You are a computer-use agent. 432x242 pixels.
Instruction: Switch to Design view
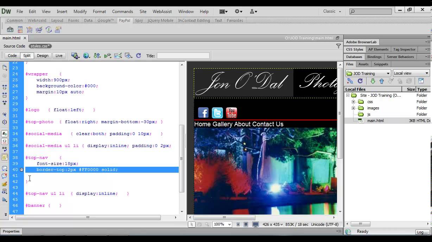(x=43, y=56)
